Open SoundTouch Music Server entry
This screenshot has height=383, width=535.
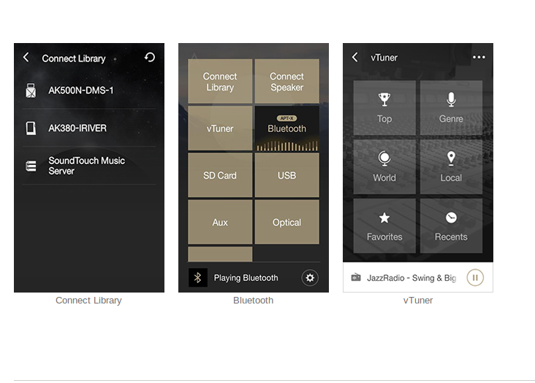89,166
